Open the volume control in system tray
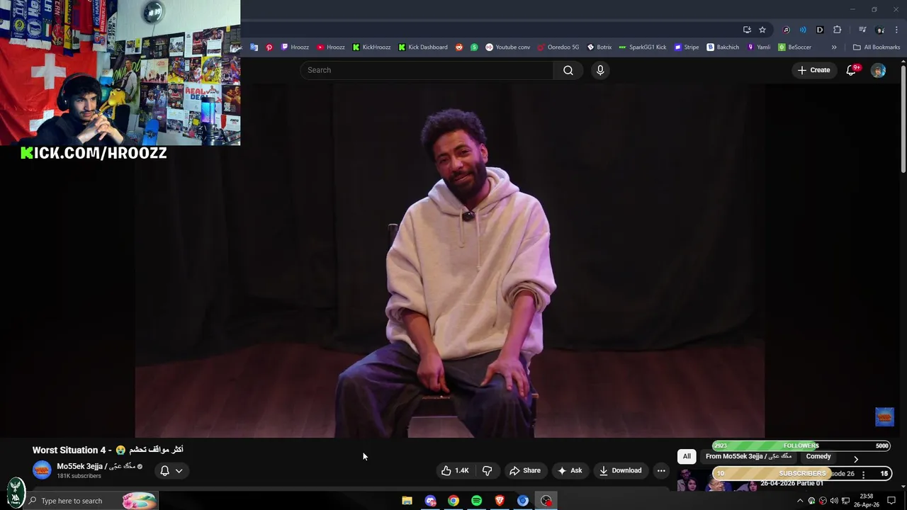The height and width of the screenshot is (510, 907). (833, 501)
